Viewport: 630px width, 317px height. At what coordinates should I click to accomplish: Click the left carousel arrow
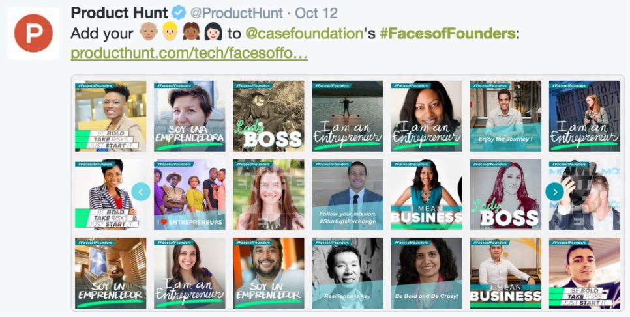(141, 192)
